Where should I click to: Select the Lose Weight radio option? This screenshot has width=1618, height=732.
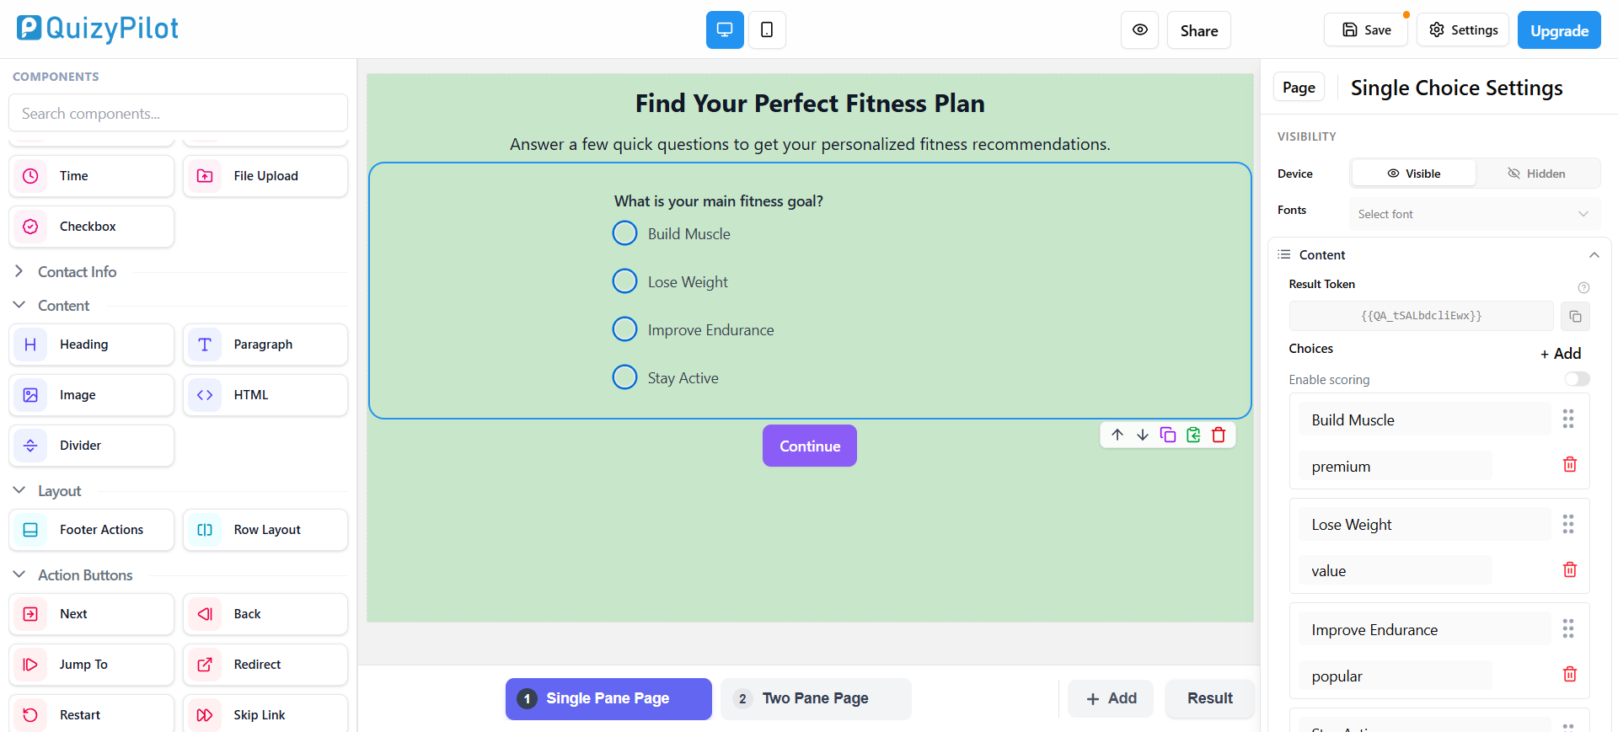coord(624,281)
